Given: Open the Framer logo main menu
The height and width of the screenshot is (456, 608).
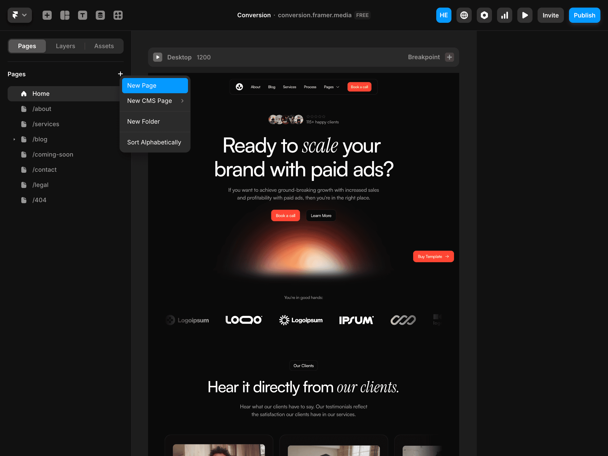Looking at the screenshot, I should coord(19,15).
